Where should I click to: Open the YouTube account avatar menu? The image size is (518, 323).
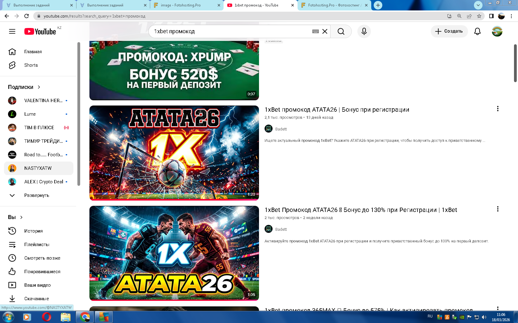pyautogui.click(x=497, y=31)
